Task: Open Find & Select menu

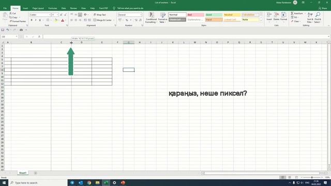Action: pos(318,18)
